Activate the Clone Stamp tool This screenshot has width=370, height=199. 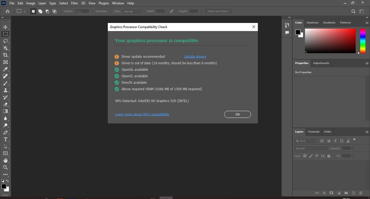click(x=6, y=90)
